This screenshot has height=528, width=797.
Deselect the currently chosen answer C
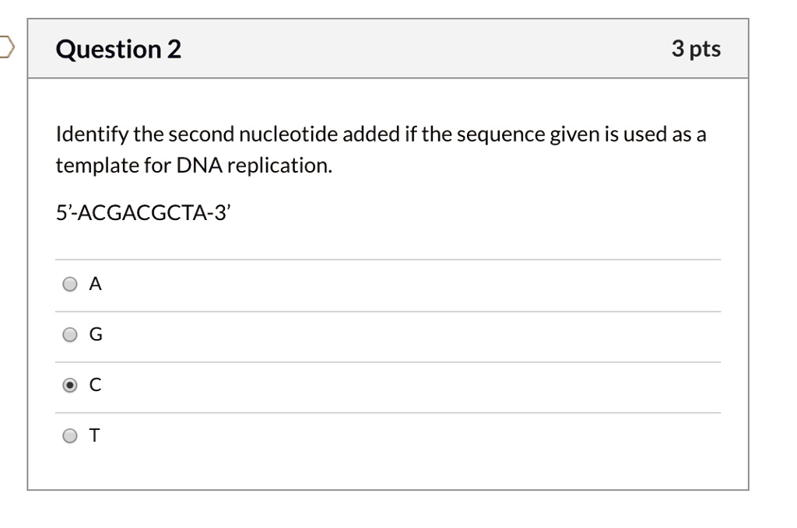tap(69, 385)
